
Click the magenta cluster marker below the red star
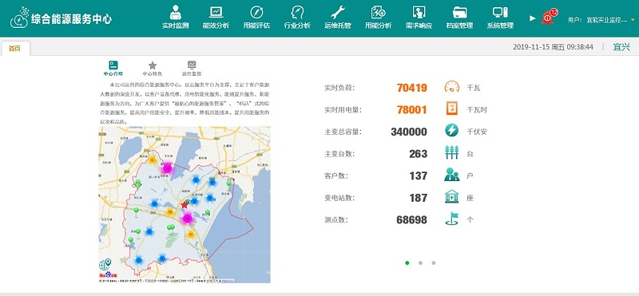pyautogui.click(x=188, y=219)
